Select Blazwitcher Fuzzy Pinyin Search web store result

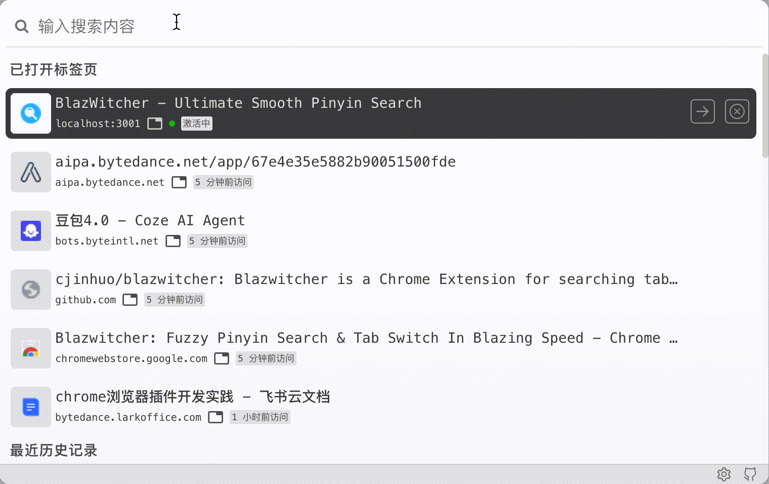[x=381, y=348]
